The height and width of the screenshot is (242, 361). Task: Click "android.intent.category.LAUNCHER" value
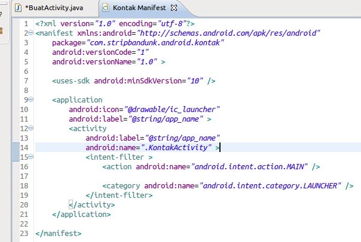[270, 186]
